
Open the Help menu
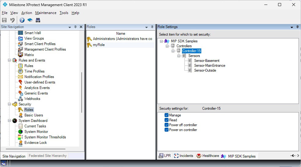pyautogui.click(x=76, y=13)
